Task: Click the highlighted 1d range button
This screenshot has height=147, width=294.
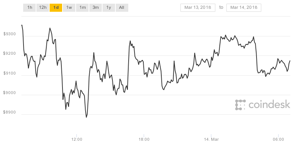Action: (x=56, y=8)
